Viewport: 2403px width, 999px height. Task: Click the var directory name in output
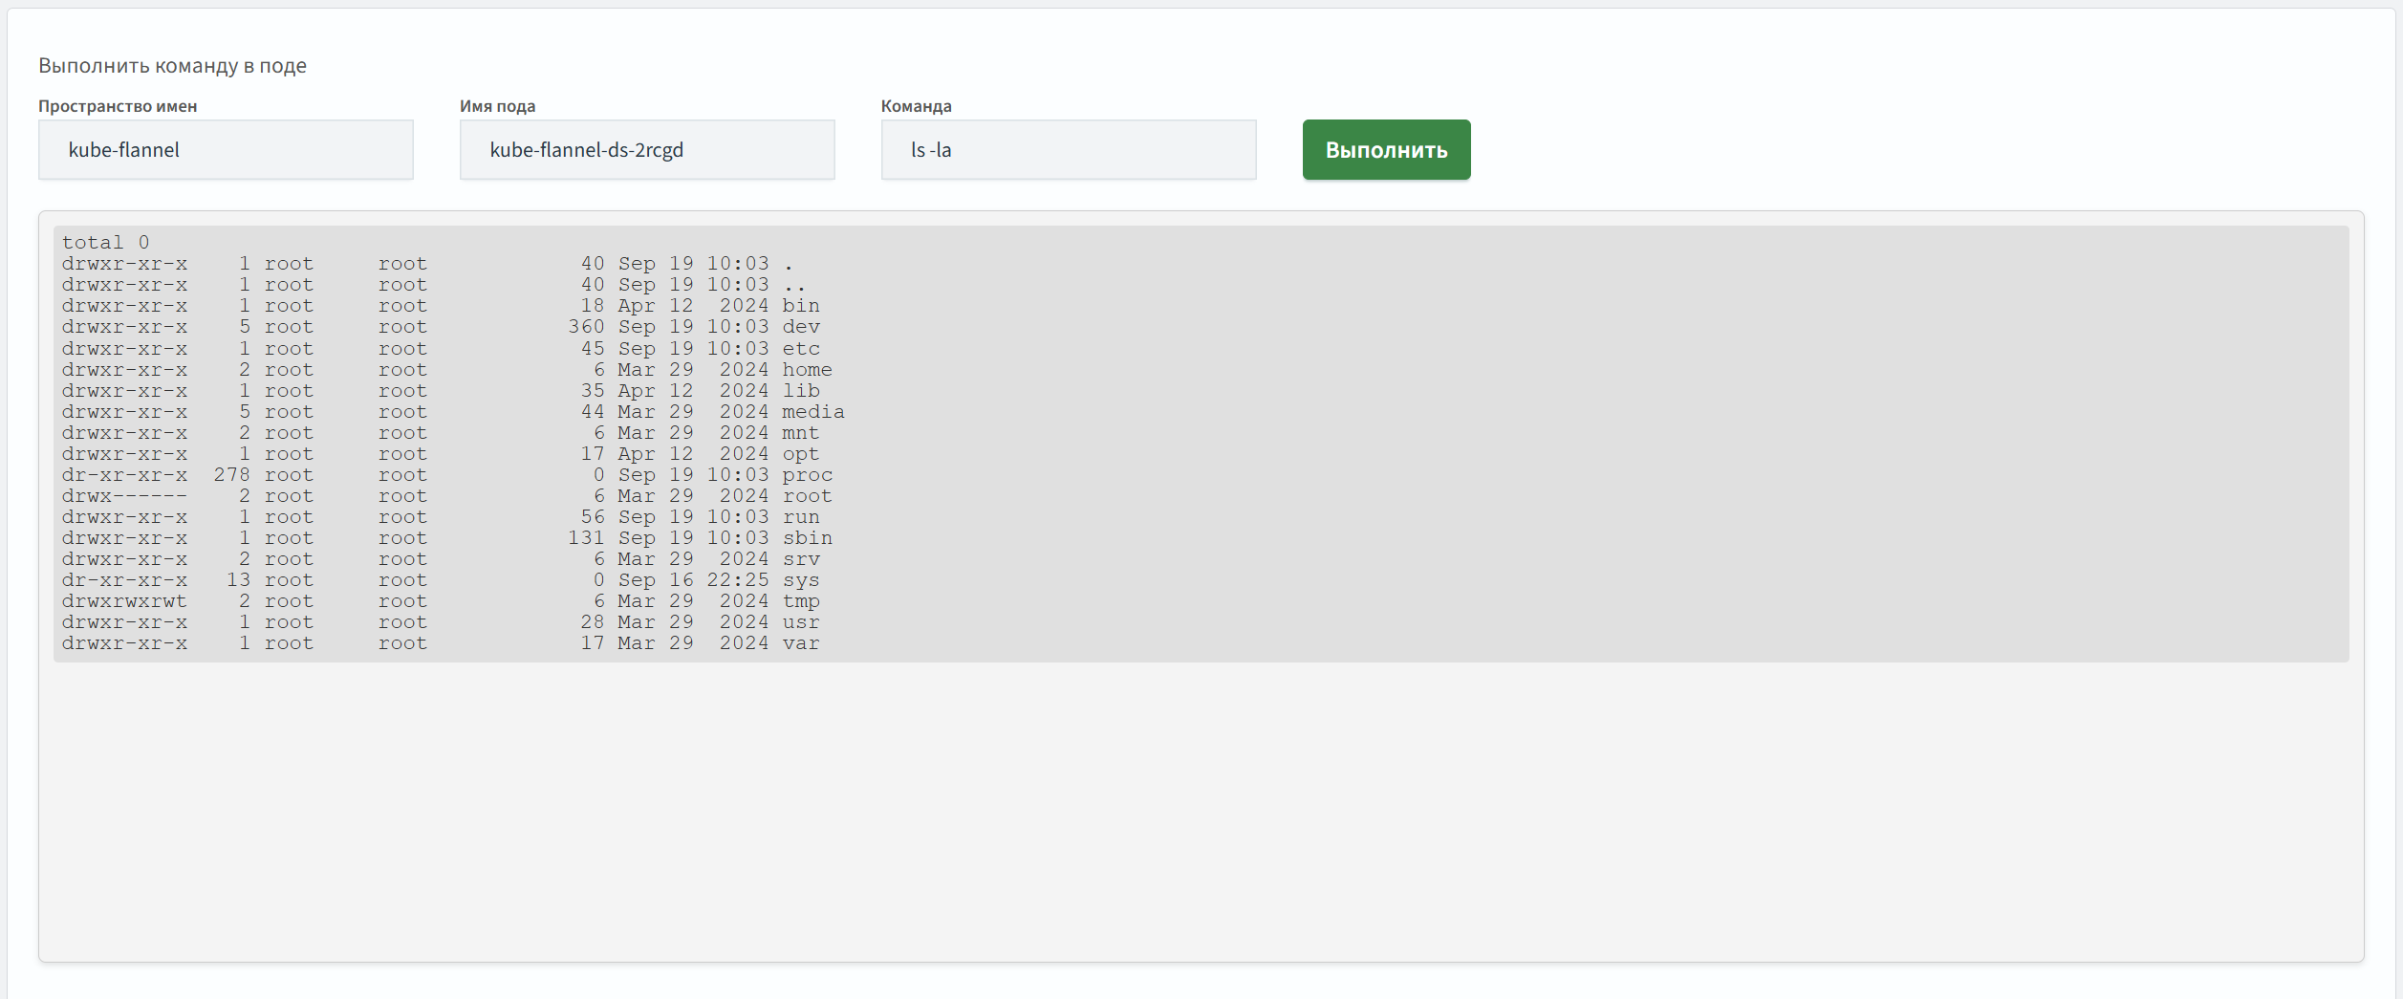800,643
